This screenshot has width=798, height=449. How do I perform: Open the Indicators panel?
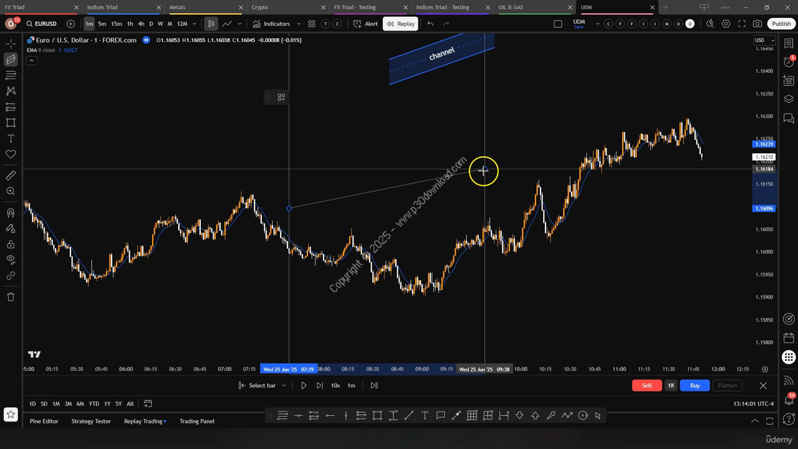[x=271, y=24]
